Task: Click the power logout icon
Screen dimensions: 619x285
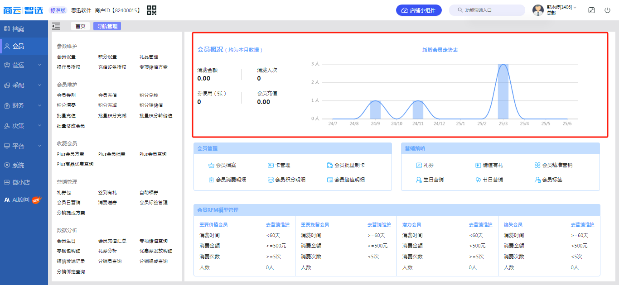Action: click(x=607, y=10)
